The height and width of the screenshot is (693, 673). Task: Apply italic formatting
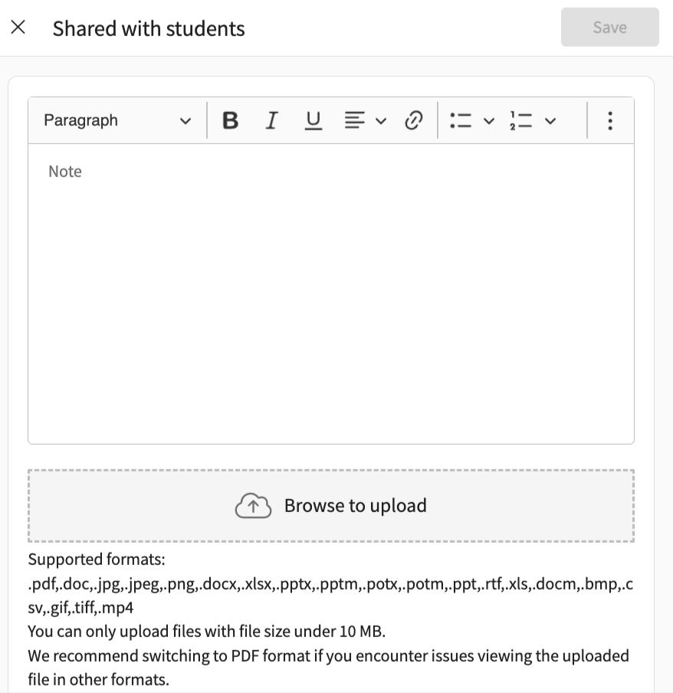pyautogui.click(x=271, y=120)
